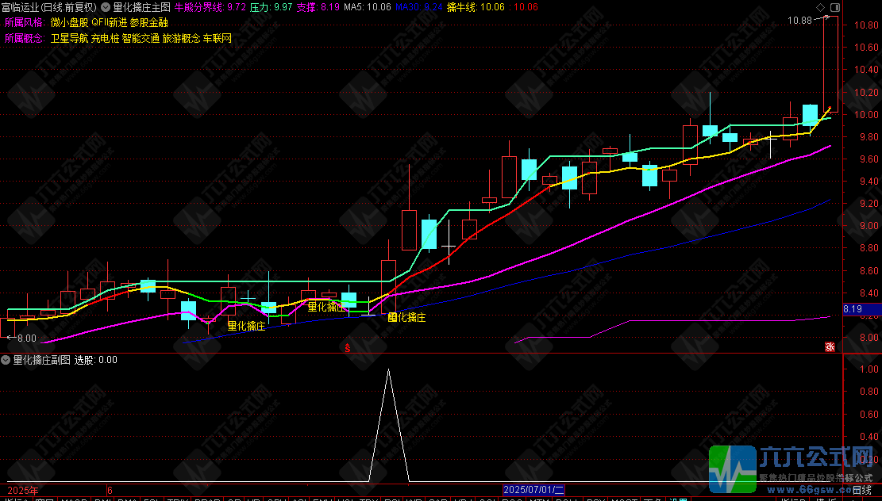Select the 2025/07/01 date marker
The width and height of the screenshot is (882, 501).
pyautogui.click(x=533, y=491)
